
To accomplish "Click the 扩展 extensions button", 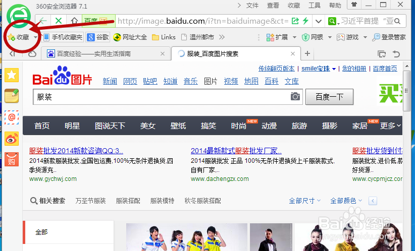I will [x=277, y=37].
